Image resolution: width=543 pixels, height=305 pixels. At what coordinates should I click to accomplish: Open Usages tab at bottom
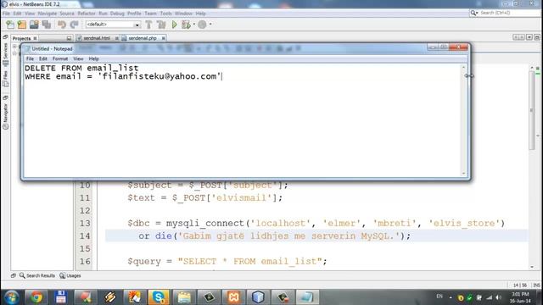tap(70, 275)
